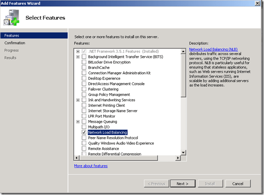Enable the Multipath I/O checkbox
This screenshot has height=195, width=264.
pos(84,127)
